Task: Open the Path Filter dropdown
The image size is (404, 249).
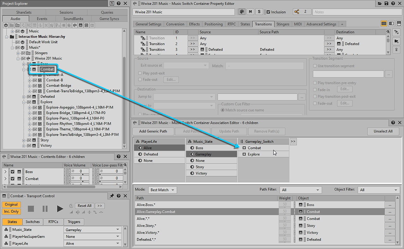Action: [300, 190]
